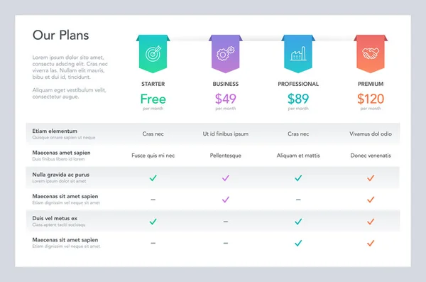Click Ut id finibus ipsum cell
Viewport: 426px width, 282px height.
(x=226, y=134)
